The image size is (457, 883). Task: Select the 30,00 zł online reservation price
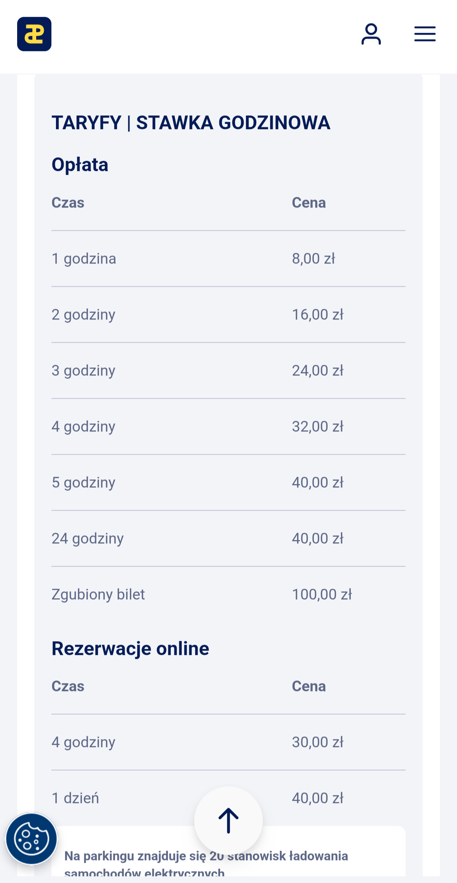point(318,742)
